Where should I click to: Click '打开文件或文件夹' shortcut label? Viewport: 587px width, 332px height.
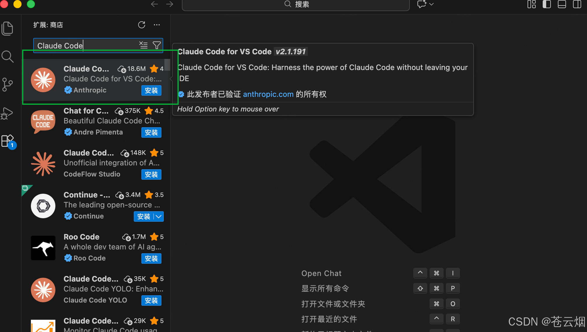coord(333,304)
